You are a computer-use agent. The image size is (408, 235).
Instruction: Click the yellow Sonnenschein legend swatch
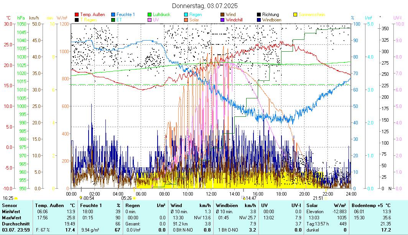tap(295, 15)
